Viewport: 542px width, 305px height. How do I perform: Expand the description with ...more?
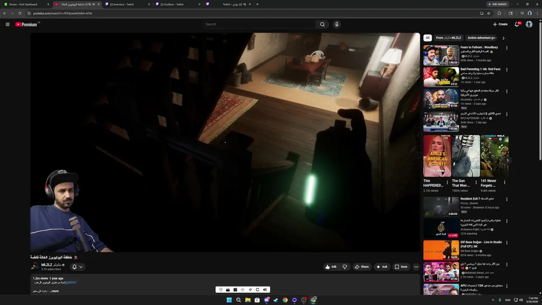(x=54, y=291)
